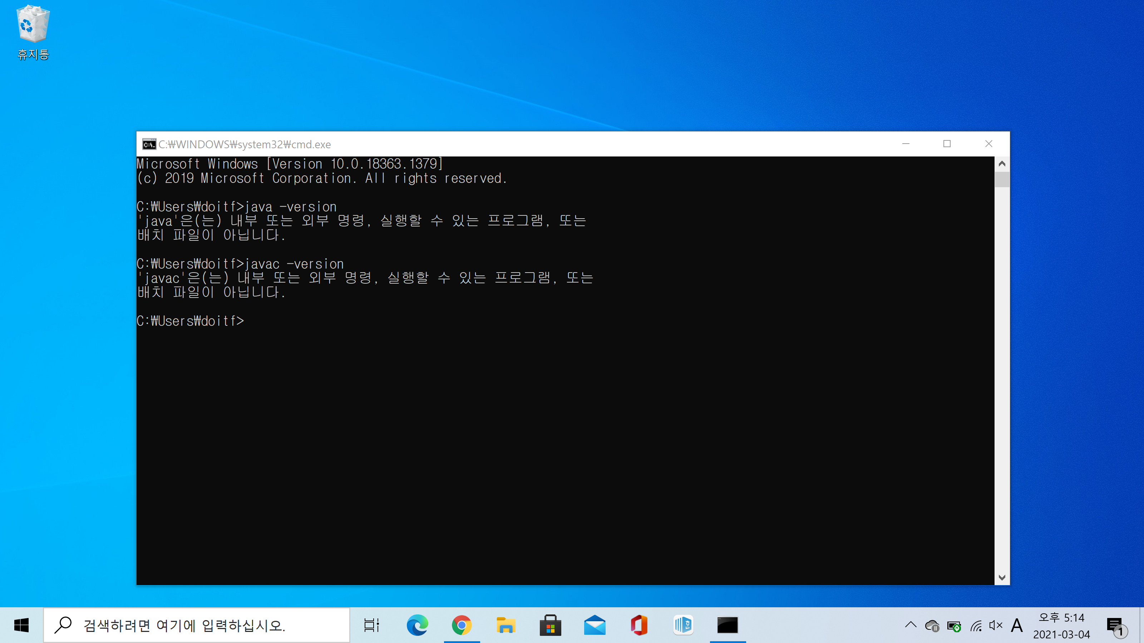
Task: Open File Explorer from the taskbar
Action: [506, 625]
